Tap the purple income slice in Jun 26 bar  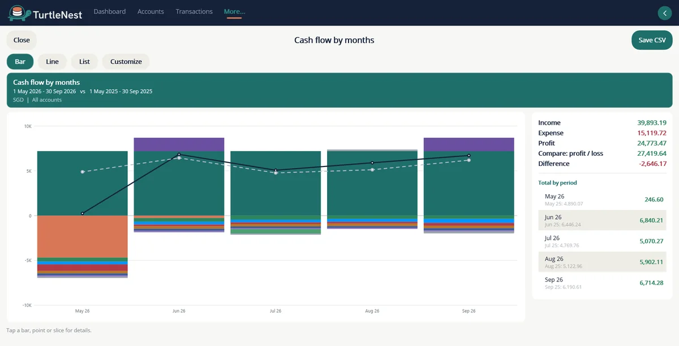(179, 144)
